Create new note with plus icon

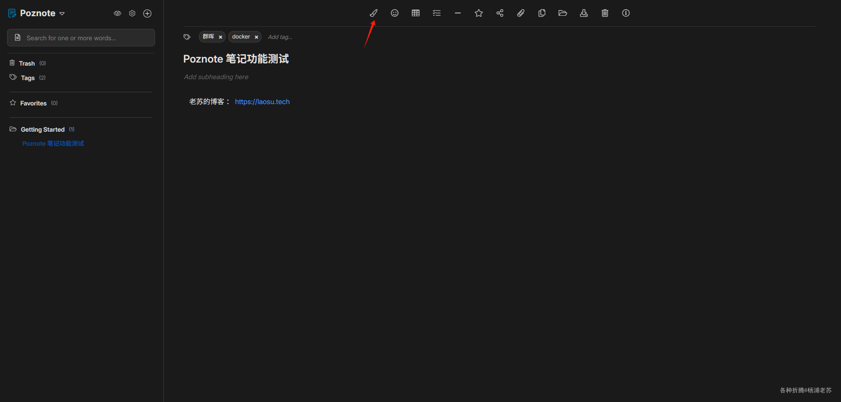tap(148, 14)
